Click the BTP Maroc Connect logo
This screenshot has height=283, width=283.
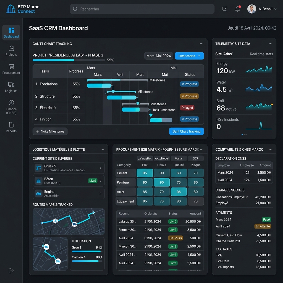tap(23, 9)
